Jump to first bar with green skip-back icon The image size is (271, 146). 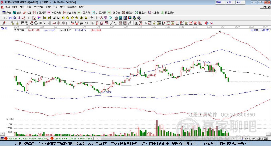coord(44,18)
